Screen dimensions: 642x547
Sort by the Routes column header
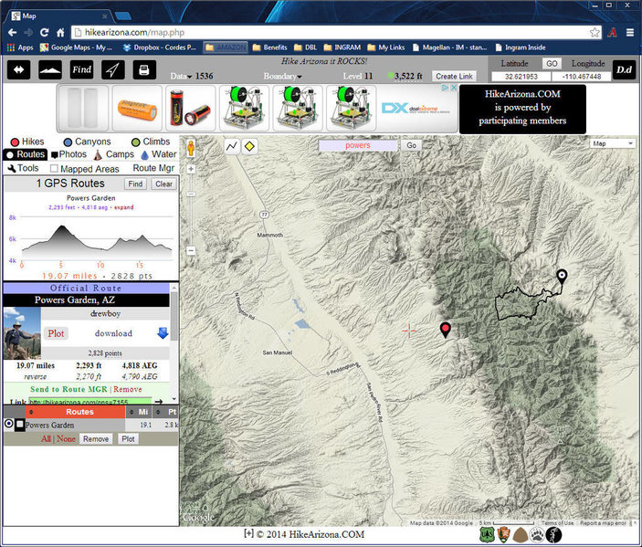tap(76, 412)
